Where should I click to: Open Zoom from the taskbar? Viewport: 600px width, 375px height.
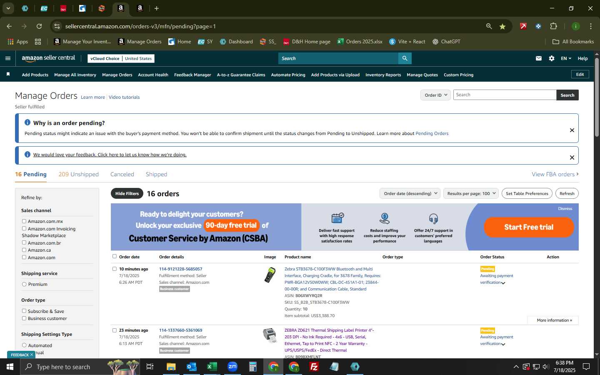coord(232,367)
